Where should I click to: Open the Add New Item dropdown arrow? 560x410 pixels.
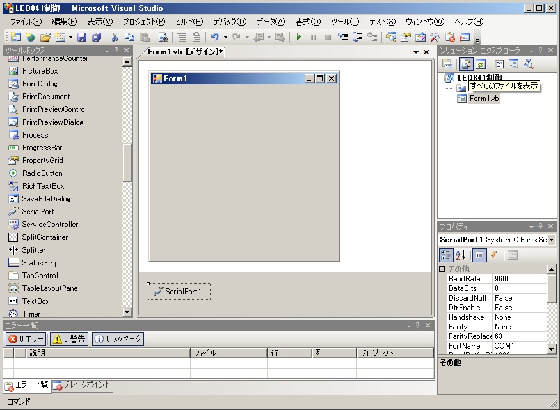pyautogui.click(x=70, y=37)
